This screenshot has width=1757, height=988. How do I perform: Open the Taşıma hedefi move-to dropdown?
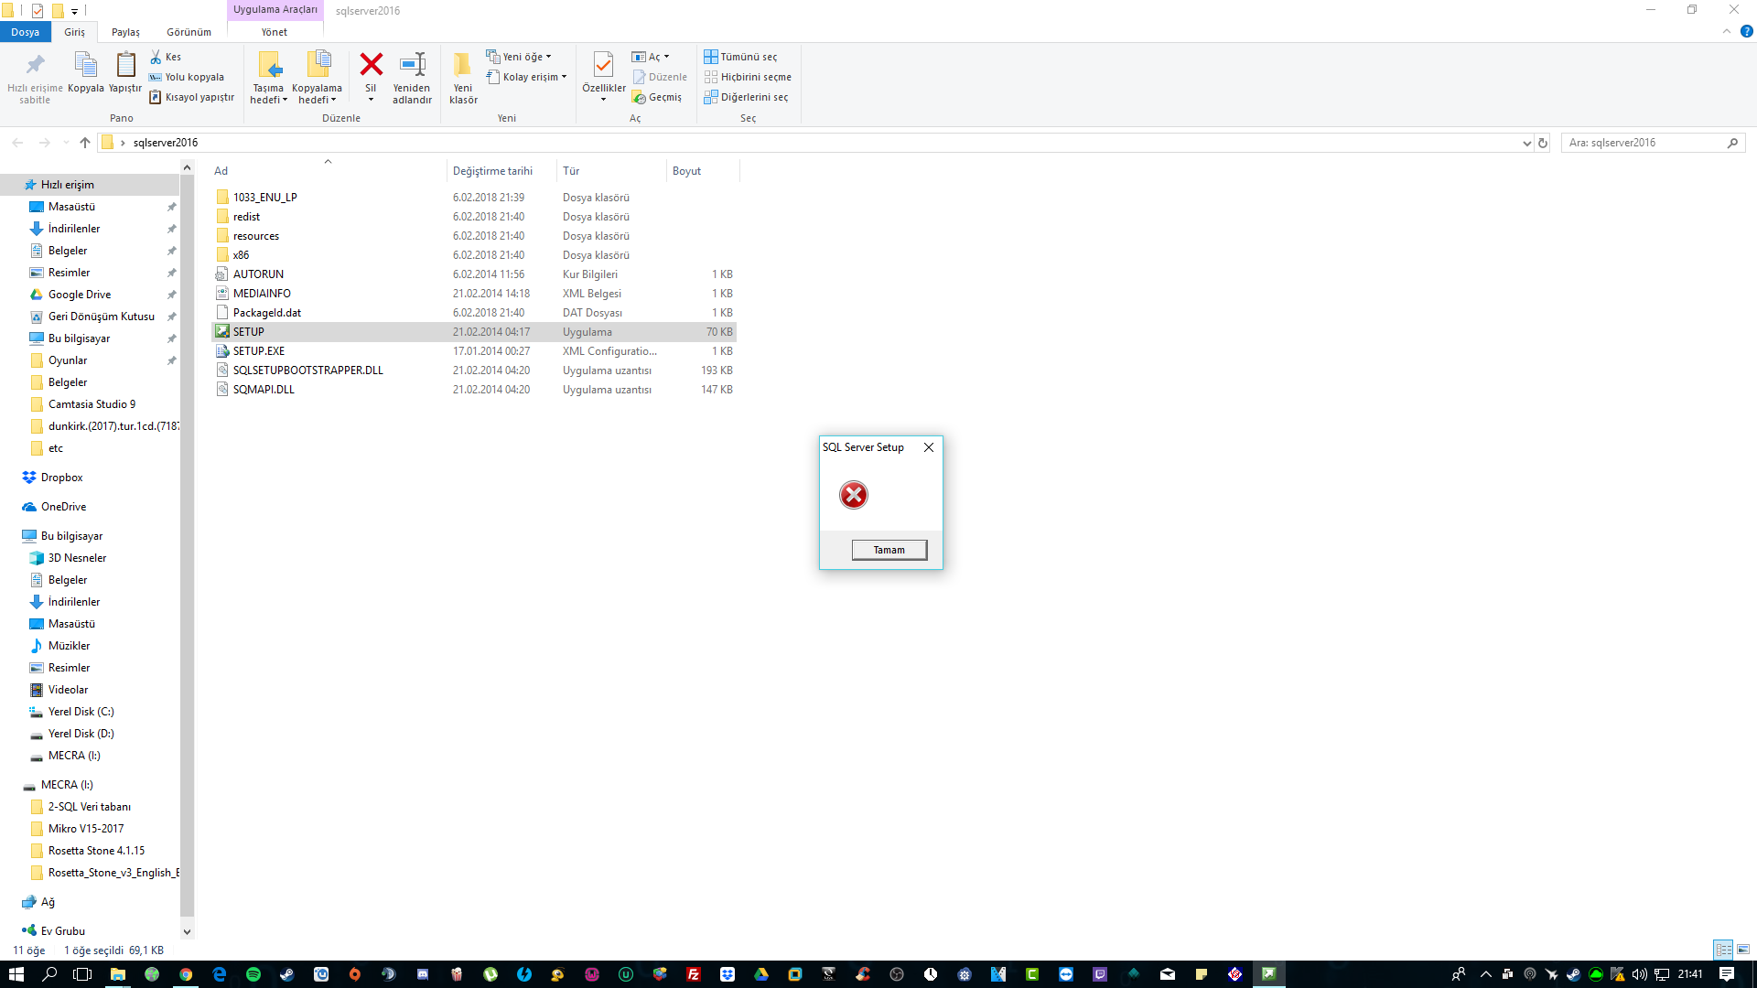[268, 77]
